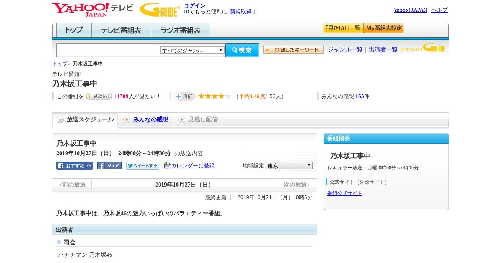
Task: Open the ラジオ番組表 tab
Action: pyautogui.click(x=180, y=30)
